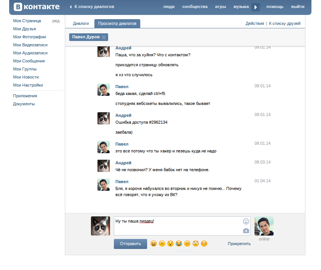Open Мои Настройки in the sidebar
Screen dimensions: 321x270
click(x=28, y=85)
